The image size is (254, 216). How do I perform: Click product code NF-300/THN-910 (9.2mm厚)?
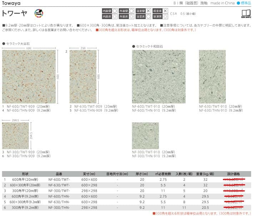(154, 156)
